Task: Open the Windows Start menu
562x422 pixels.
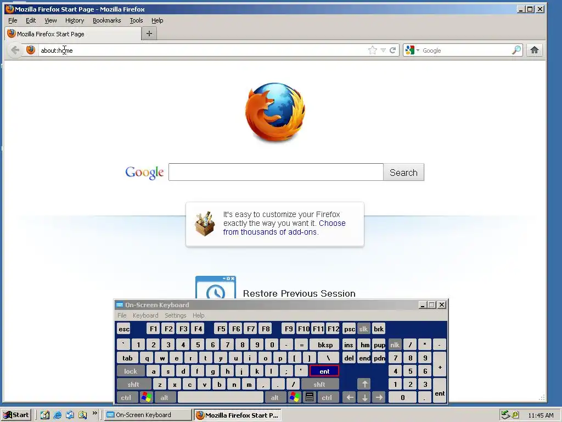Action: click(16, 415)
